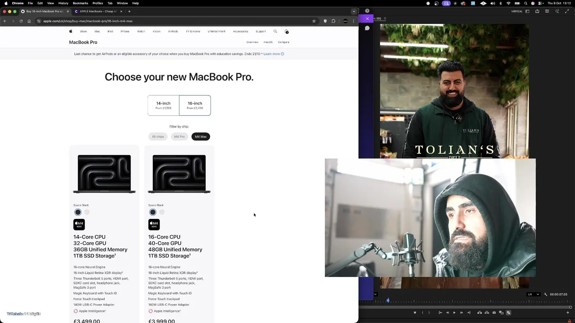Select the 16-inch size option
The image size is (575, 323).
click(195, 105)
